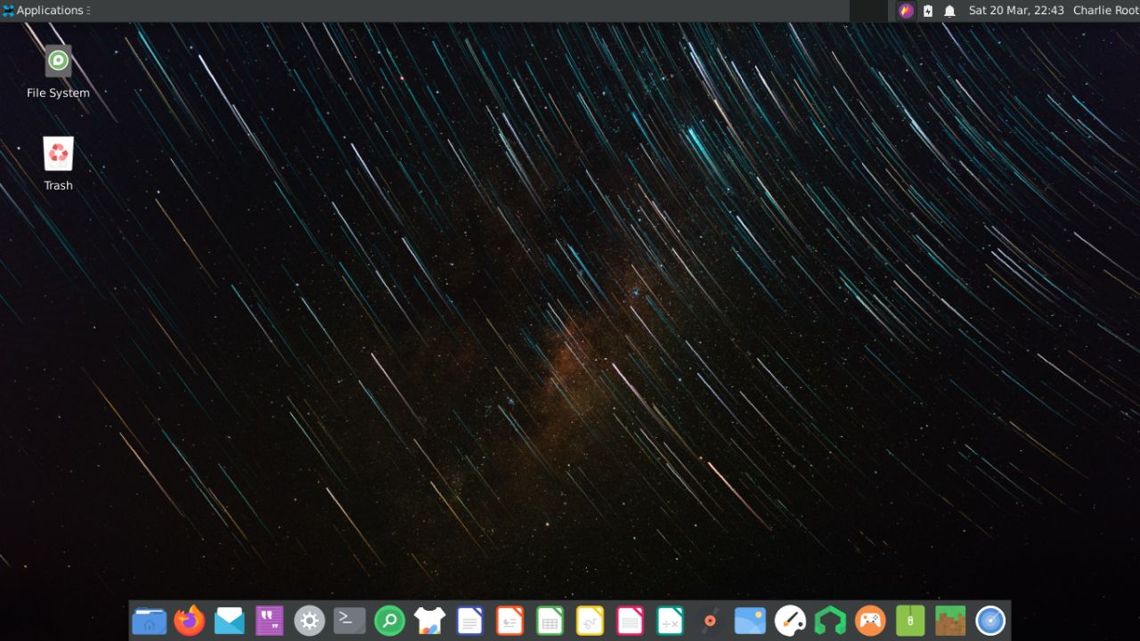Open the File System desktop icon
Image resolution: width=1140 pixels, height=641 pixels.
coord(58,71)
